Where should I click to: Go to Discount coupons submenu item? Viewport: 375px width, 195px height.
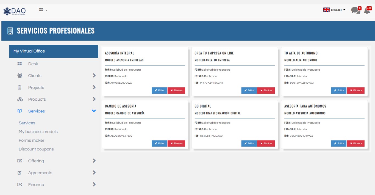[x=36, y=149]
